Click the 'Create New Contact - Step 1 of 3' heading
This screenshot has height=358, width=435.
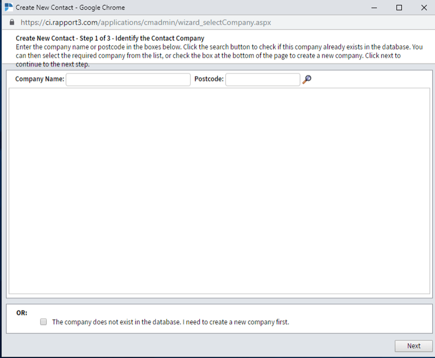tap(110, 38)
